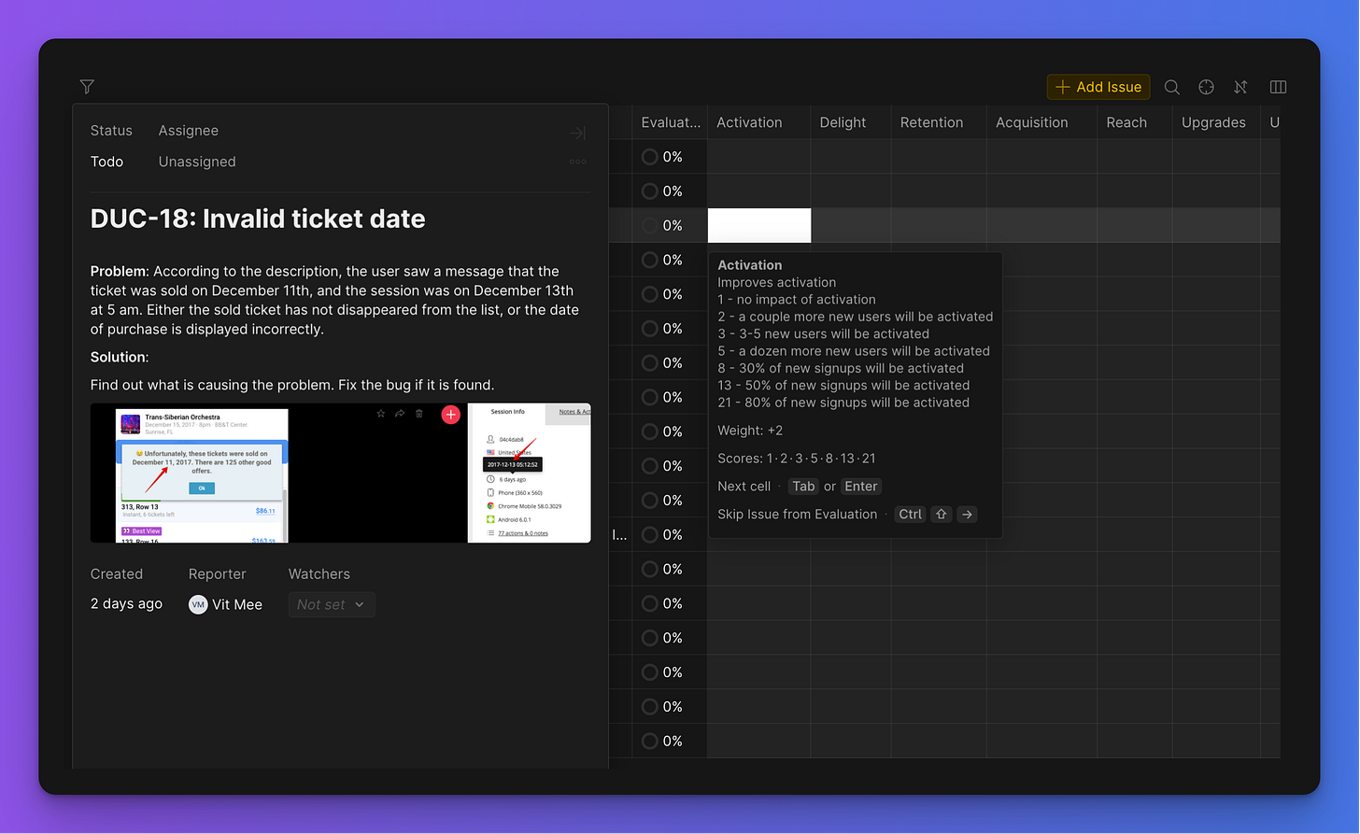Click the Evaluat... column header
Screen dimensions: 1360x834
(x=670, y=122)
